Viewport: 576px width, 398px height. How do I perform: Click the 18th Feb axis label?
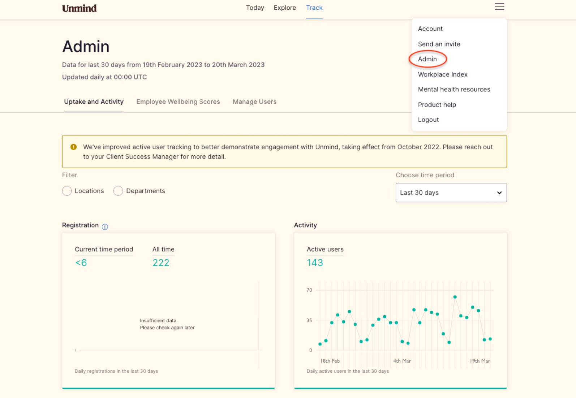pyautogui.click(x=330, y=361)
